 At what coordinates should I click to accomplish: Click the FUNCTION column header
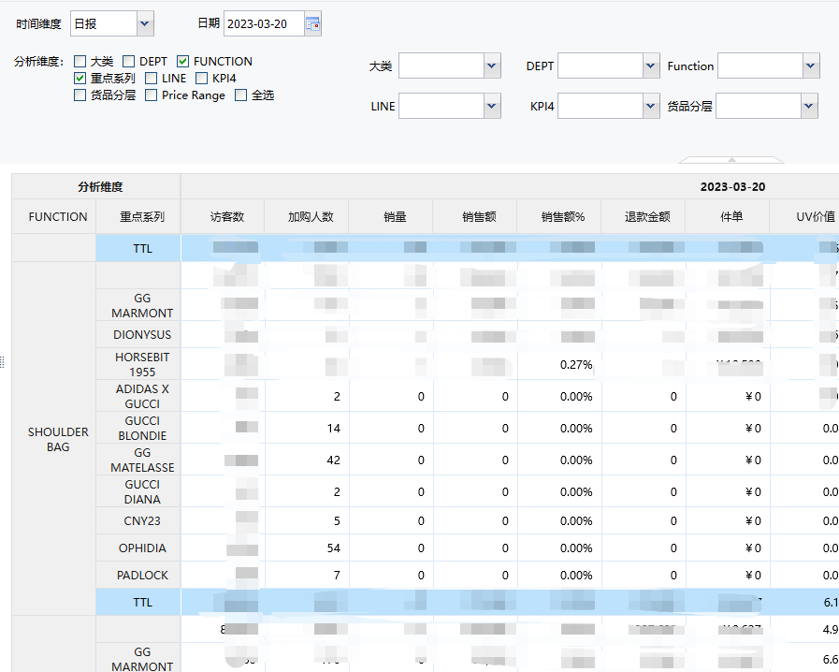[x=54, y=217]
